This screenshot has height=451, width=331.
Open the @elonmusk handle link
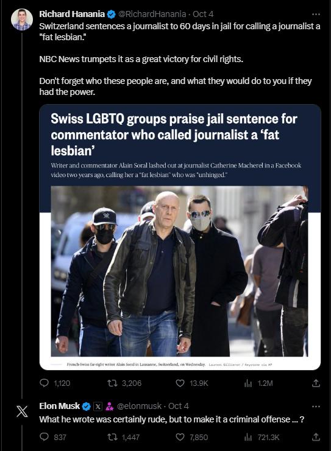(x=139, y=406)
